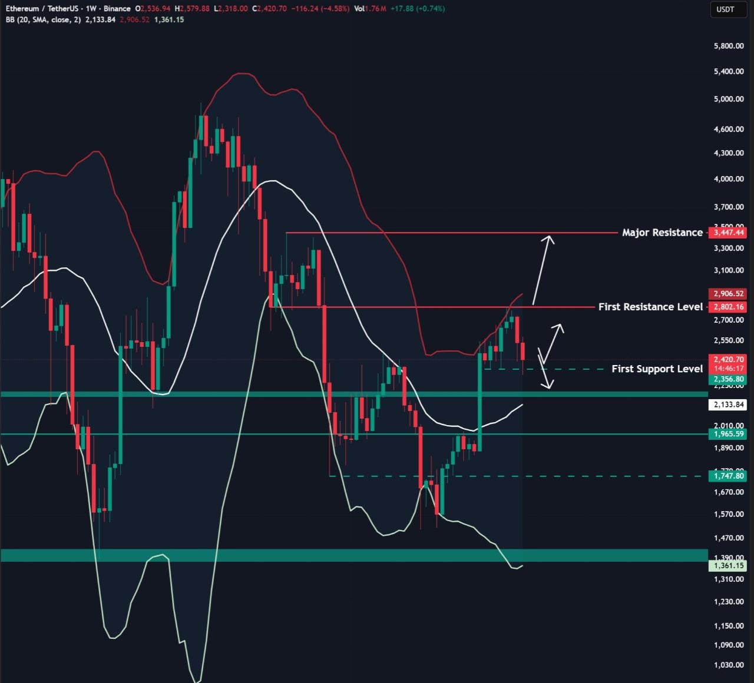The image size is (754, 683).
Task: Click the 5,800.00 price scale label
Action: point(729,46)
